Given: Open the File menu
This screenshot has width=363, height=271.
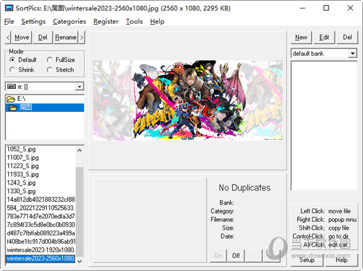Looking at the screenshot, I should [9, 22].
